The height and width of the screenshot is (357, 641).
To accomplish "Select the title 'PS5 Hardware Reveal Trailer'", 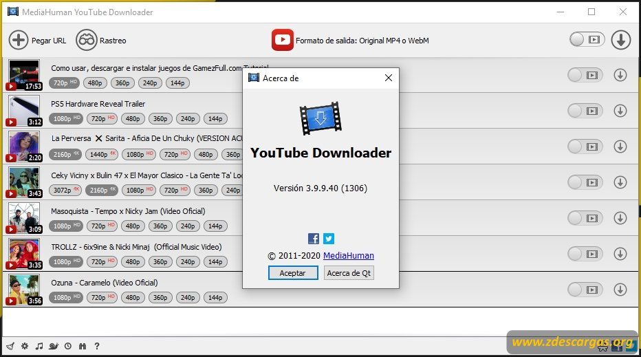I will pyautogui.click(x=98, y=104).
